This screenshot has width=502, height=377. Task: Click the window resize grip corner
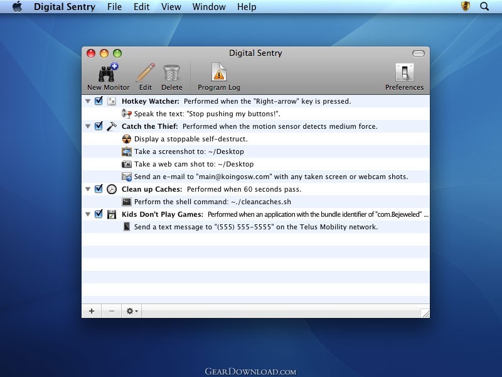425,313
